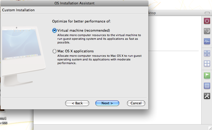The width and height of the screenshot is (212, 130).
Task: Click the Virtual machine (recommended) label
Action: coord(84,31)
